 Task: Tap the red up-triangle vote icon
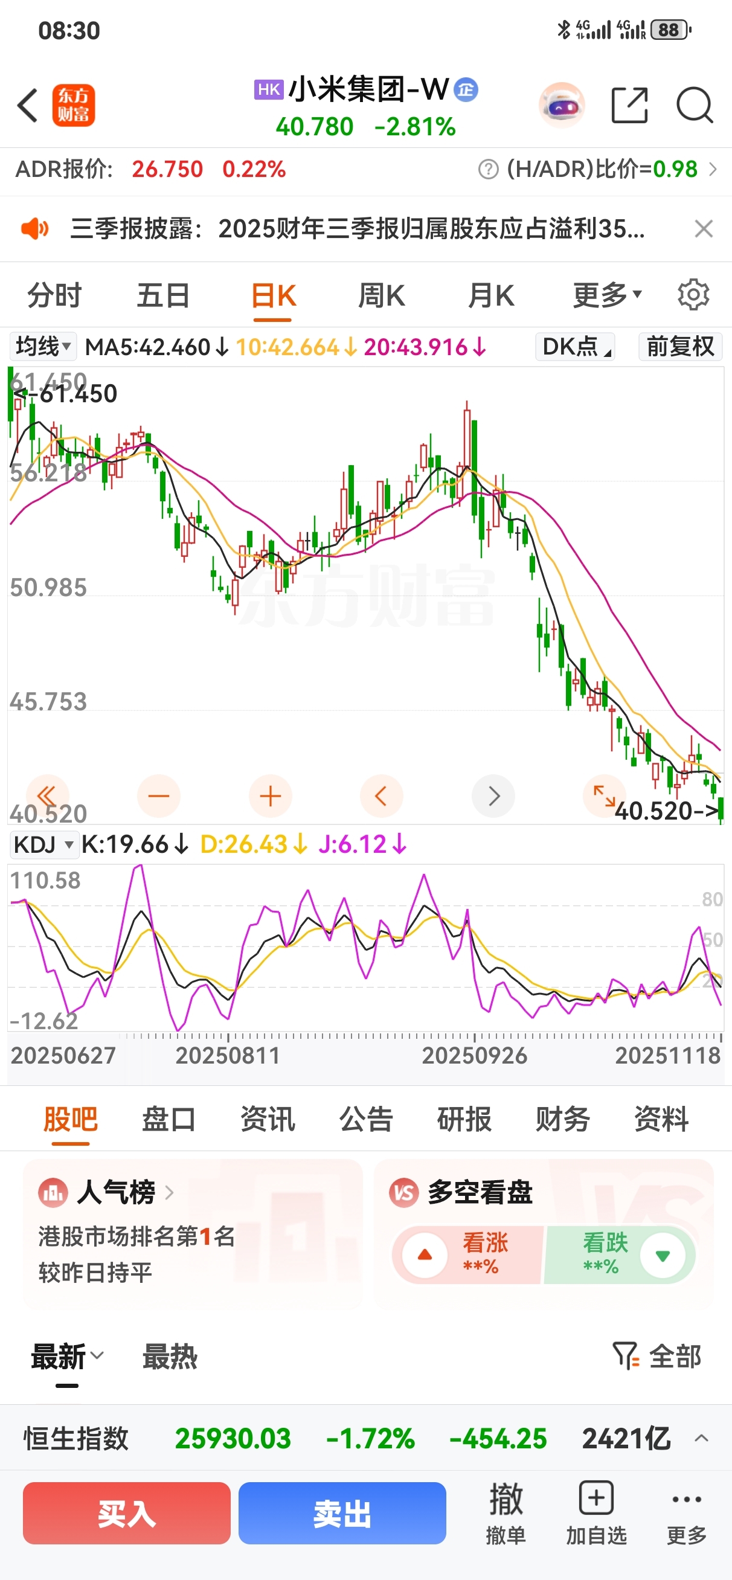(425, 1255)
